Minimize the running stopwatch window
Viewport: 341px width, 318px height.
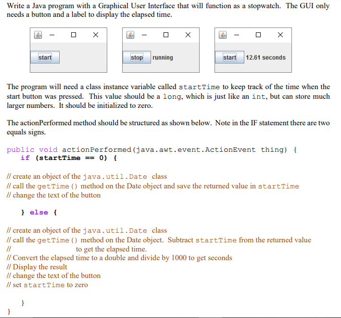[144, 35]
